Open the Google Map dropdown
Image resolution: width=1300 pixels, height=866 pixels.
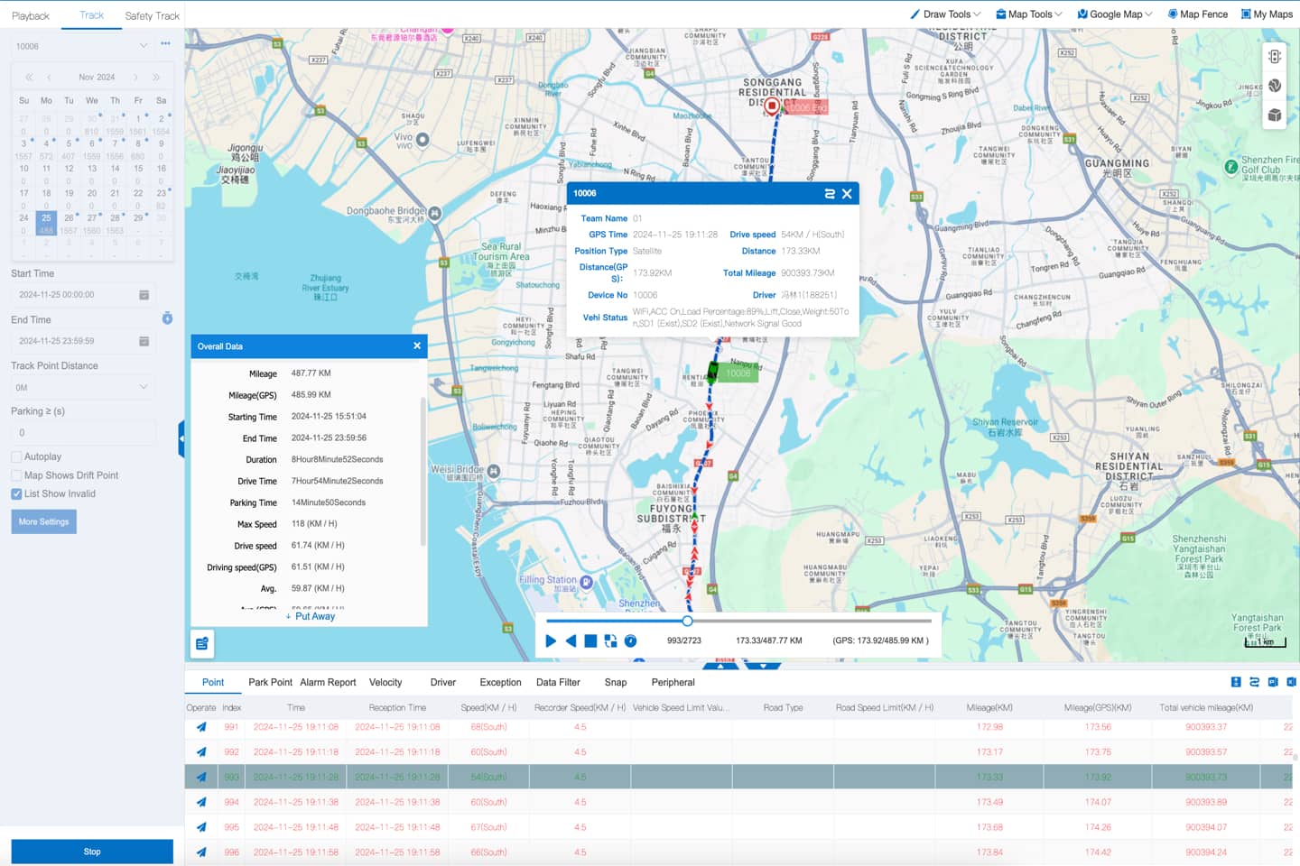pyautogui.click(x=1114, y=14)
